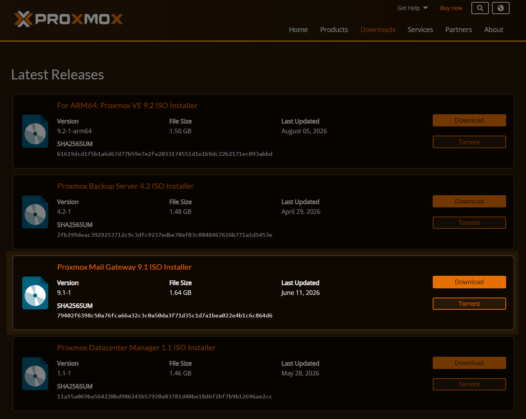Click the Proxmox logo

tap(68, 19)
